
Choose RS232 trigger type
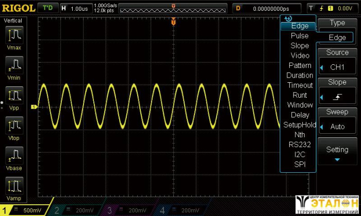[300, 145]
